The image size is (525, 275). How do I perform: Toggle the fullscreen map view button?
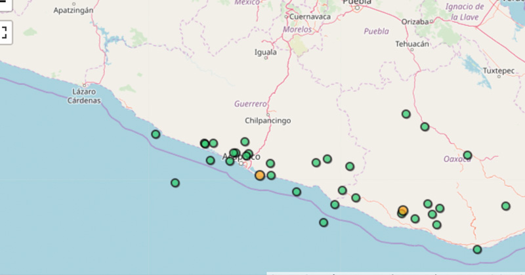click(4, 32)
